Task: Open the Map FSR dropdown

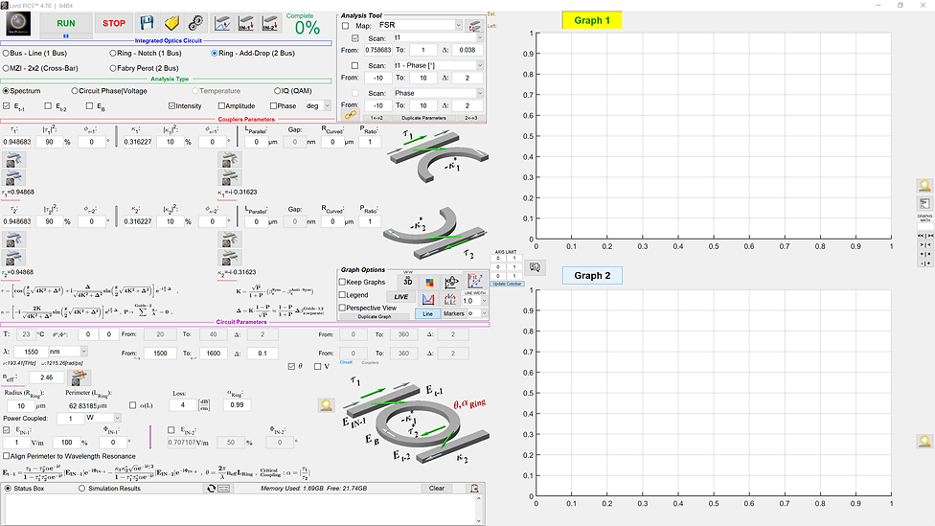Action: (x=458, y=25)
